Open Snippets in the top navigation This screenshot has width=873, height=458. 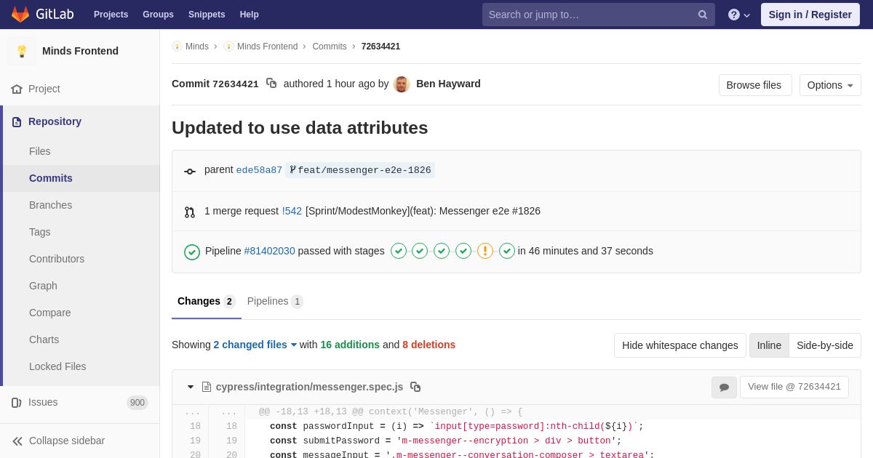[x=207, y=15]
